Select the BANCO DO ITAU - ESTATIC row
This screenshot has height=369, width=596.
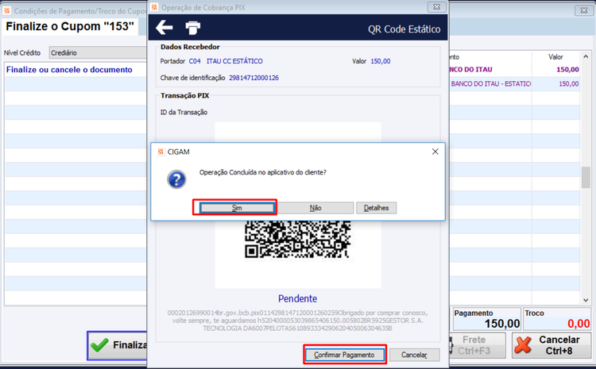click(515, 84)
